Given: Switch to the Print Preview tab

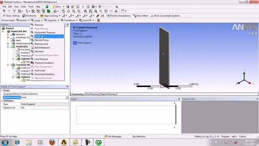Looking at the screenshot, I should pyautogui.click(x=92, y=94).
